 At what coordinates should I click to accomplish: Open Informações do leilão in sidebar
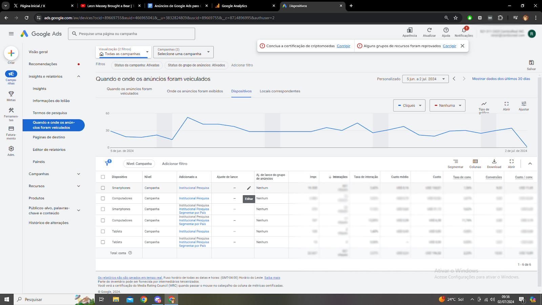point(51,101)
